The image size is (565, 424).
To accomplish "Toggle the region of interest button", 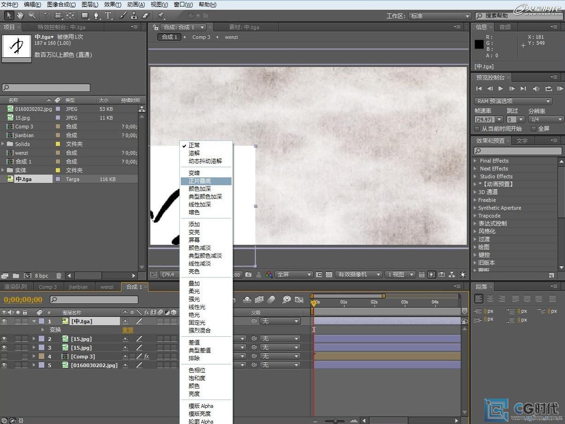I will tap(319, 274).
